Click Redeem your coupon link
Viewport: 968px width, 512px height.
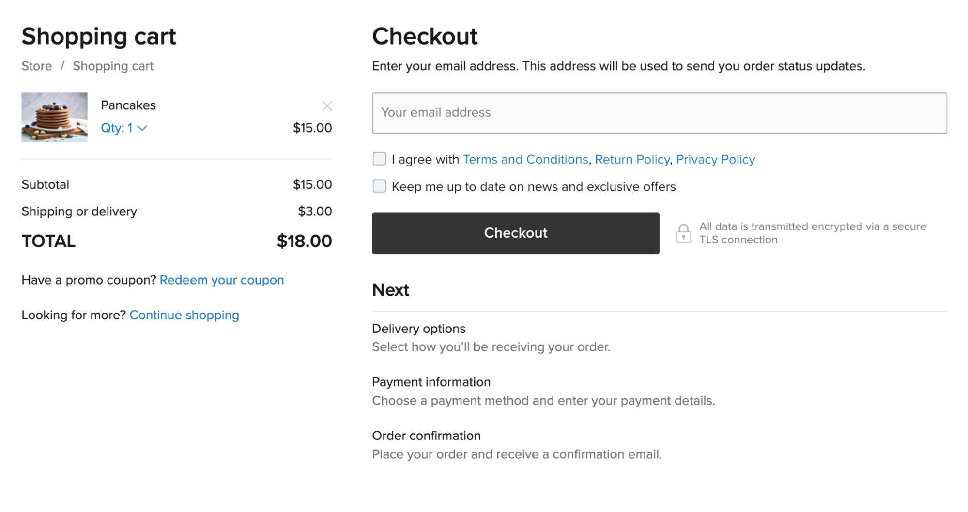point(222,280)
